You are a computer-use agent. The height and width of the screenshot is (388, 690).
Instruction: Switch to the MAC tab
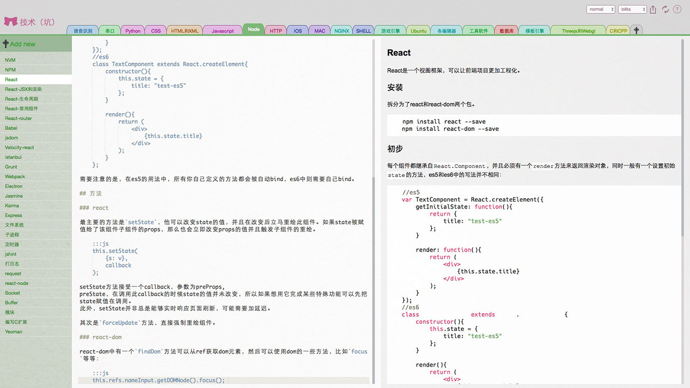[320, 31]
